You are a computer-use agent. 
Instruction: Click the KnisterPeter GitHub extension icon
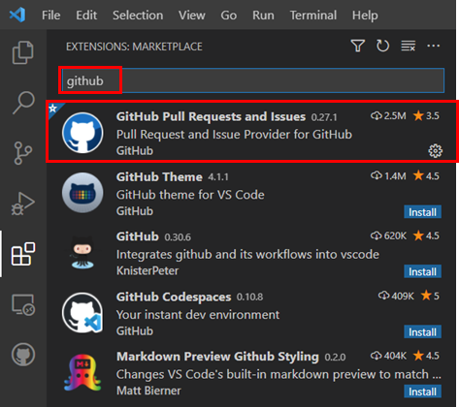tap(82, 253)
